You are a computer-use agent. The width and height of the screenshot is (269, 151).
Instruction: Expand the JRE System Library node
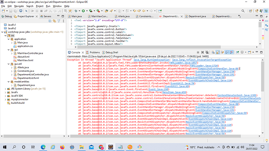(5, 89)
